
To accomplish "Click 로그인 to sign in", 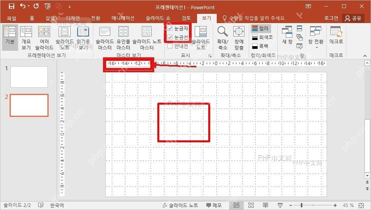I will pyautogui.click(x=331, y=18).
